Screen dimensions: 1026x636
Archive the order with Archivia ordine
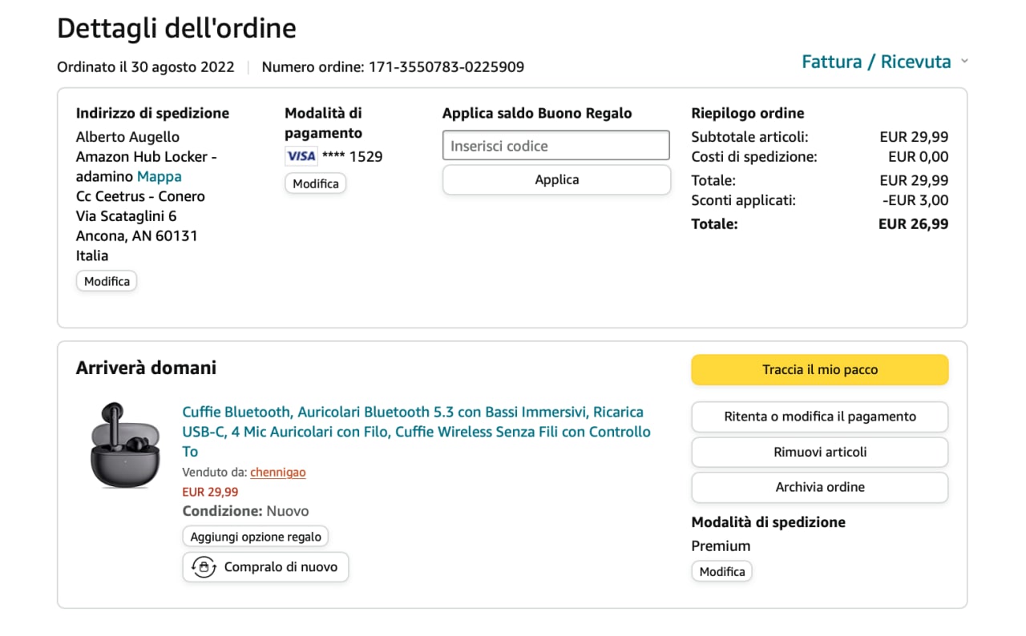820,487
